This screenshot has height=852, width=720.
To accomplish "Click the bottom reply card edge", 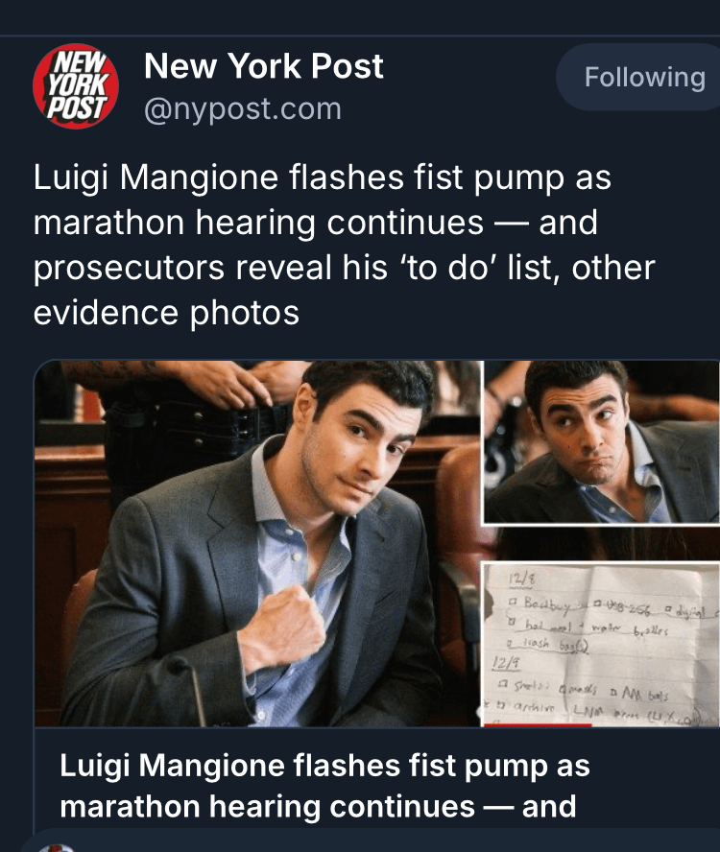I will pos(370,840).
